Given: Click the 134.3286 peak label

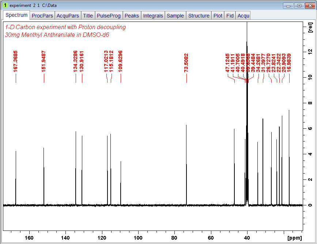Looking at the screenshot, I should click(x=75, y=61).
